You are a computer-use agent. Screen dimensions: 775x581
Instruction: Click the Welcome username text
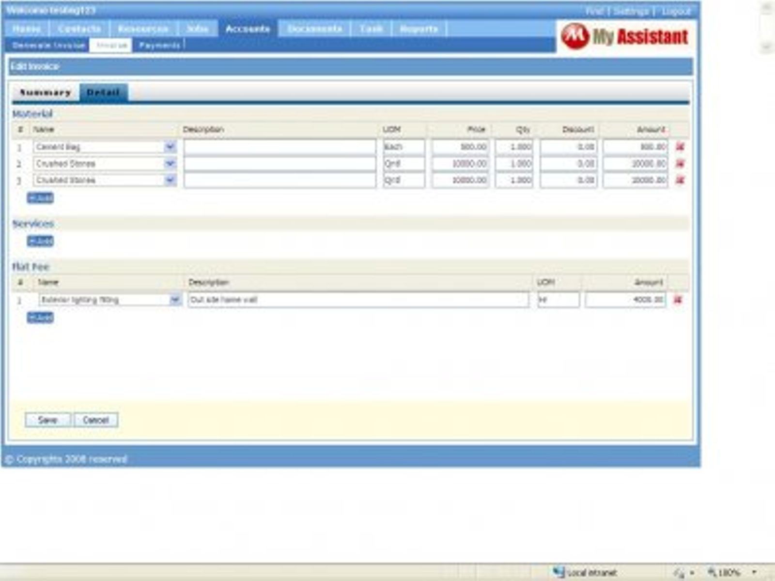click(51, 10)
